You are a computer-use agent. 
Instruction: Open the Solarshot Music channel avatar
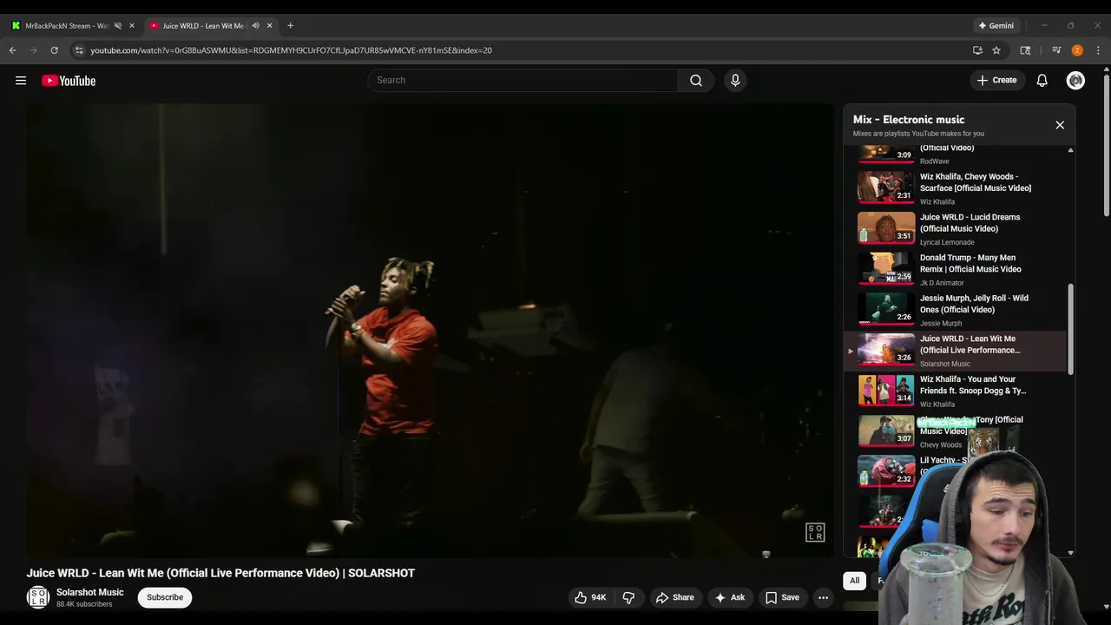(38, 597)
